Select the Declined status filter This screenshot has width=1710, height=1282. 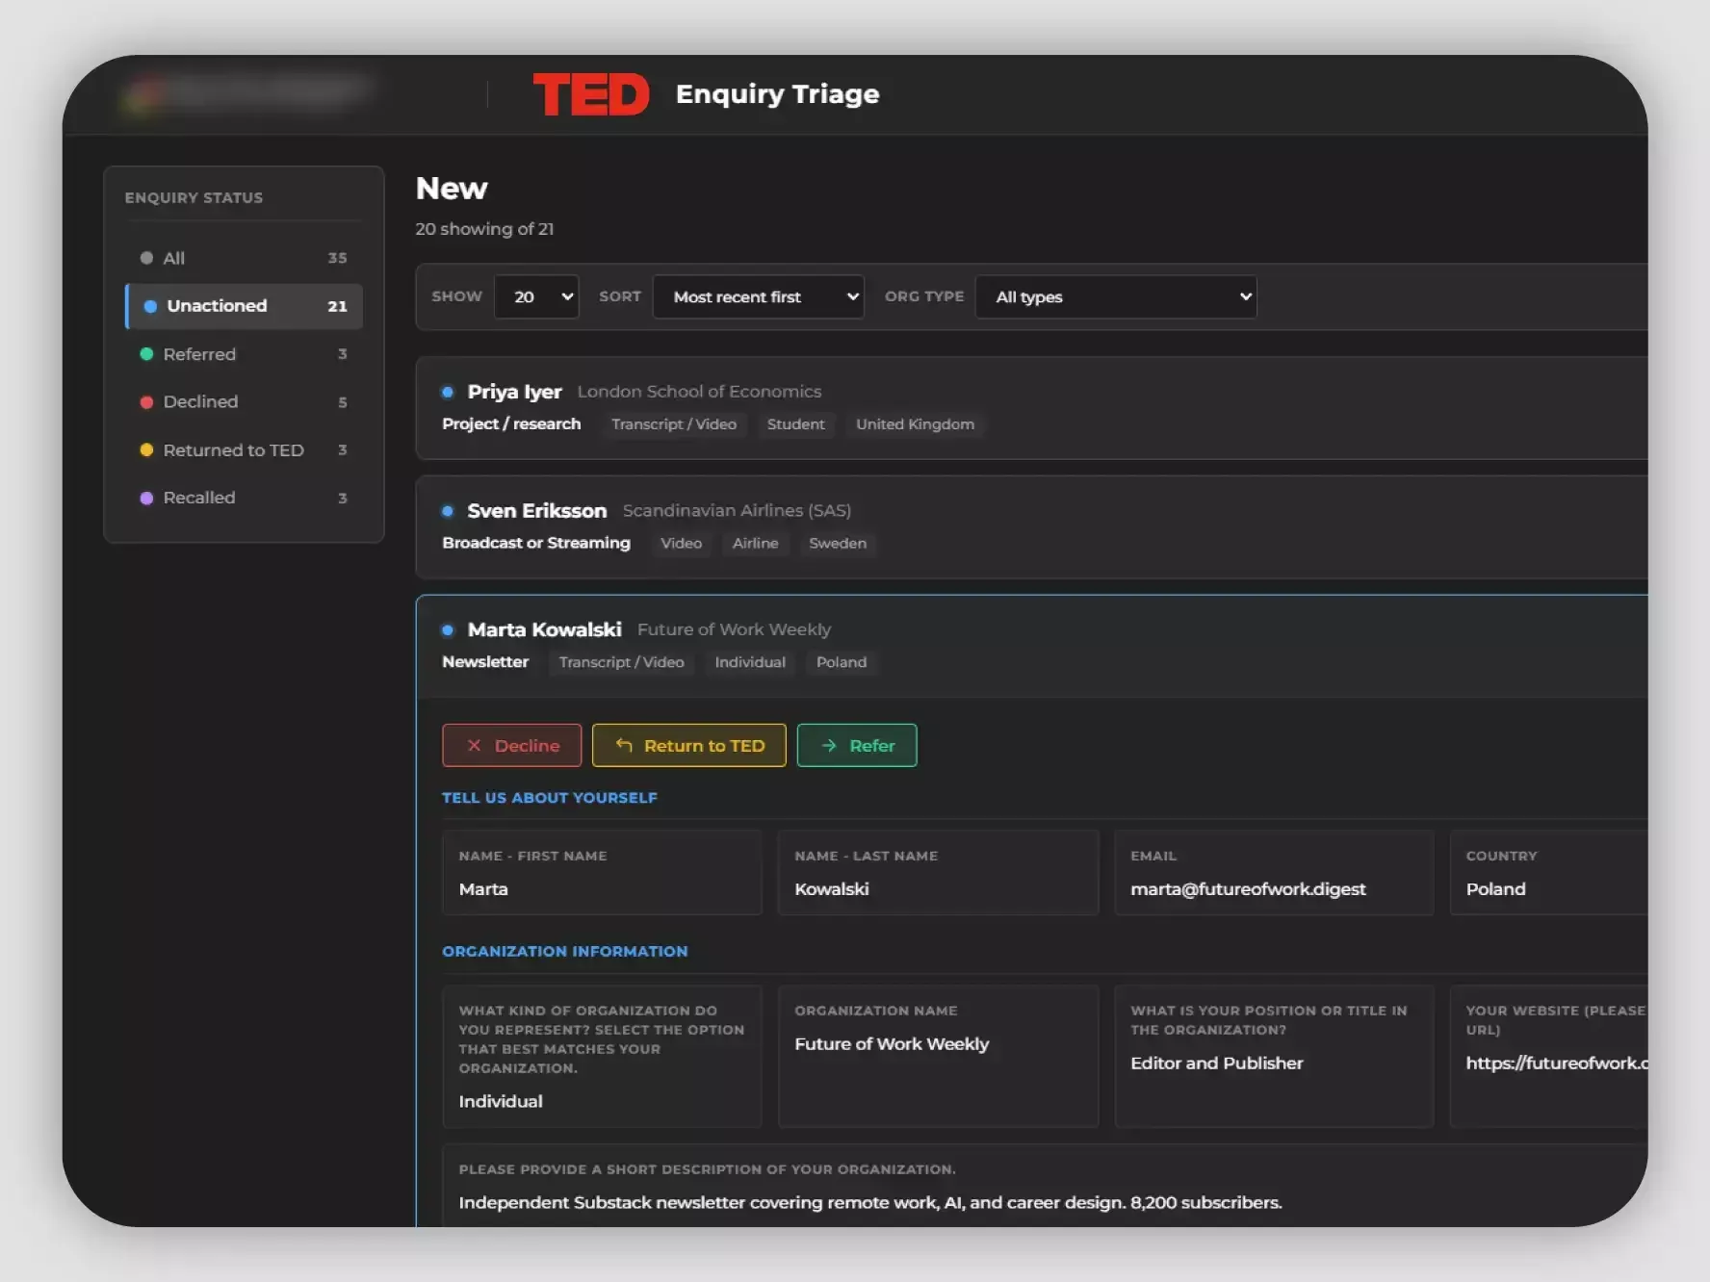point(244,402)
